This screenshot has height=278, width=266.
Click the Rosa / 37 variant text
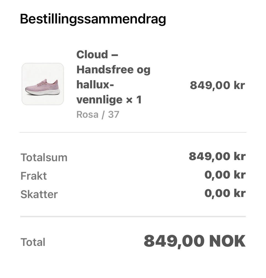coord(98,115)
